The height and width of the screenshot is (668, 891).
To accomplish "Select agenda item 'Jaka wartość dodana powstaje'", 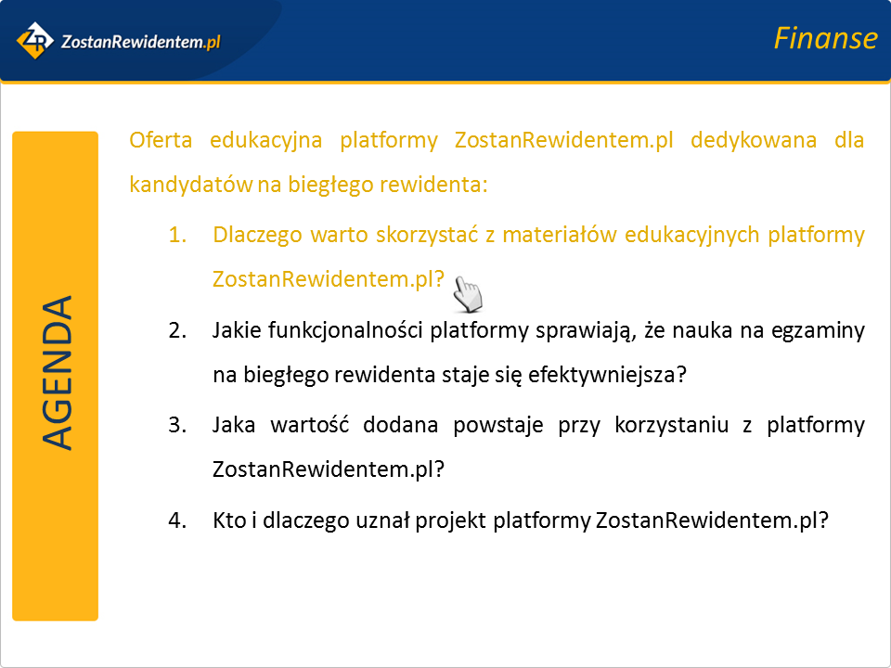I will (x=537, y=425).
